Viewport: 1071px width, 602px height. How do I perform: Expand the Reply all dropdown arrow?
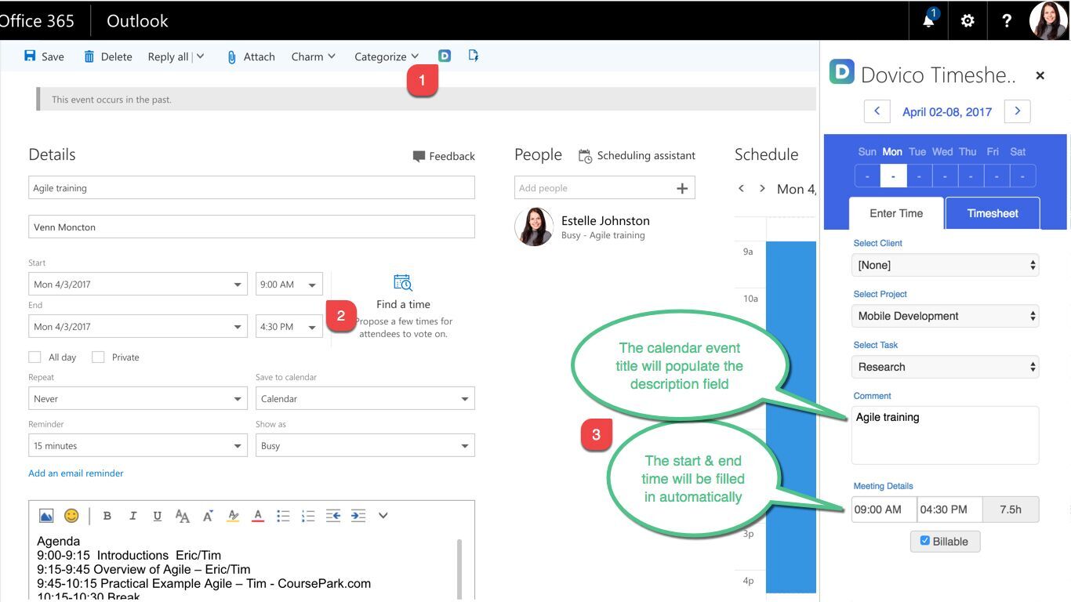point(200,56)
